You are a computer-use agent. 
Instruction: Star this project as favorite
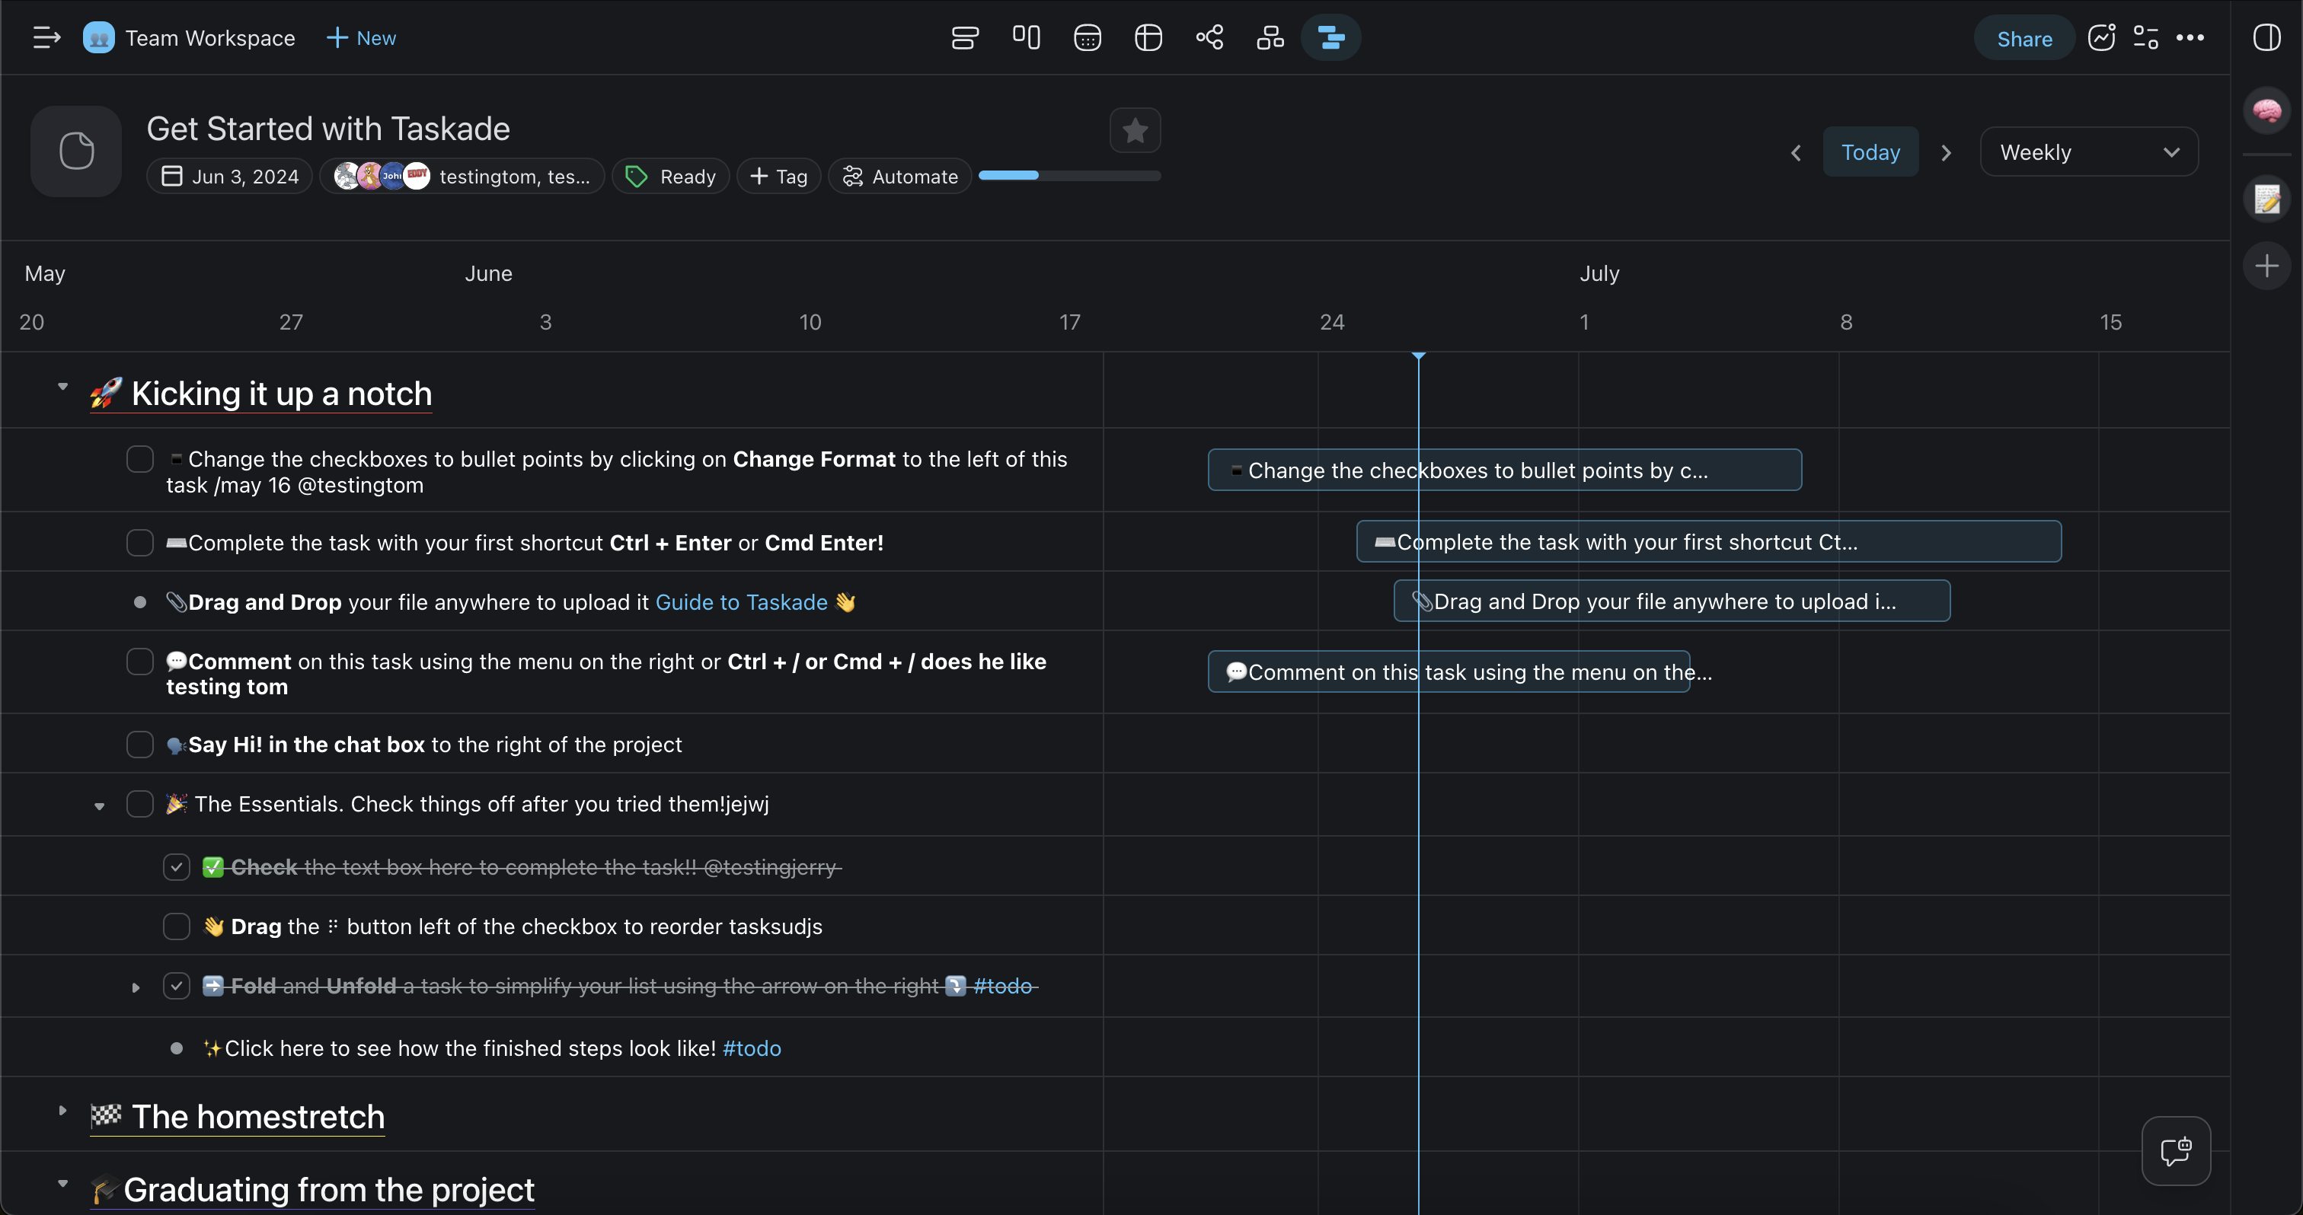coord(1135,130)
